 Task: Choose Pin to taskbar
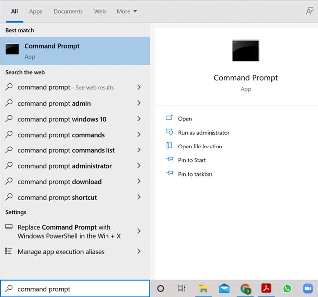[195, 174]
